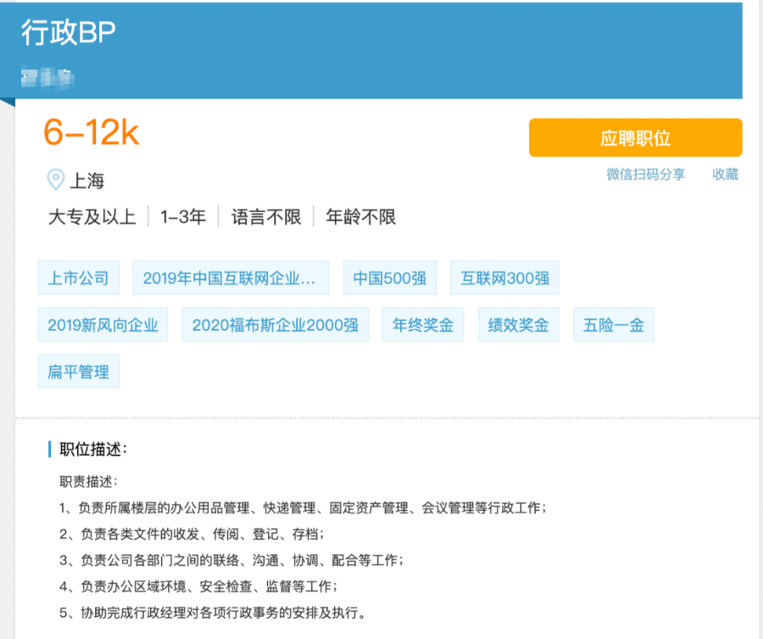Click the 五险一金 benefit tag
763x639 pixels.
pyautogui.click(x=613, y=324)
